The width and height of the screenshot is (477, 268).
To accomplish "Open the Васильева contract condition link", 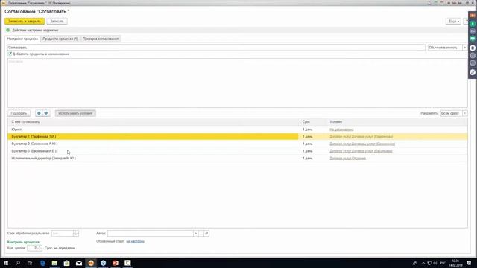I will (361, 151).
